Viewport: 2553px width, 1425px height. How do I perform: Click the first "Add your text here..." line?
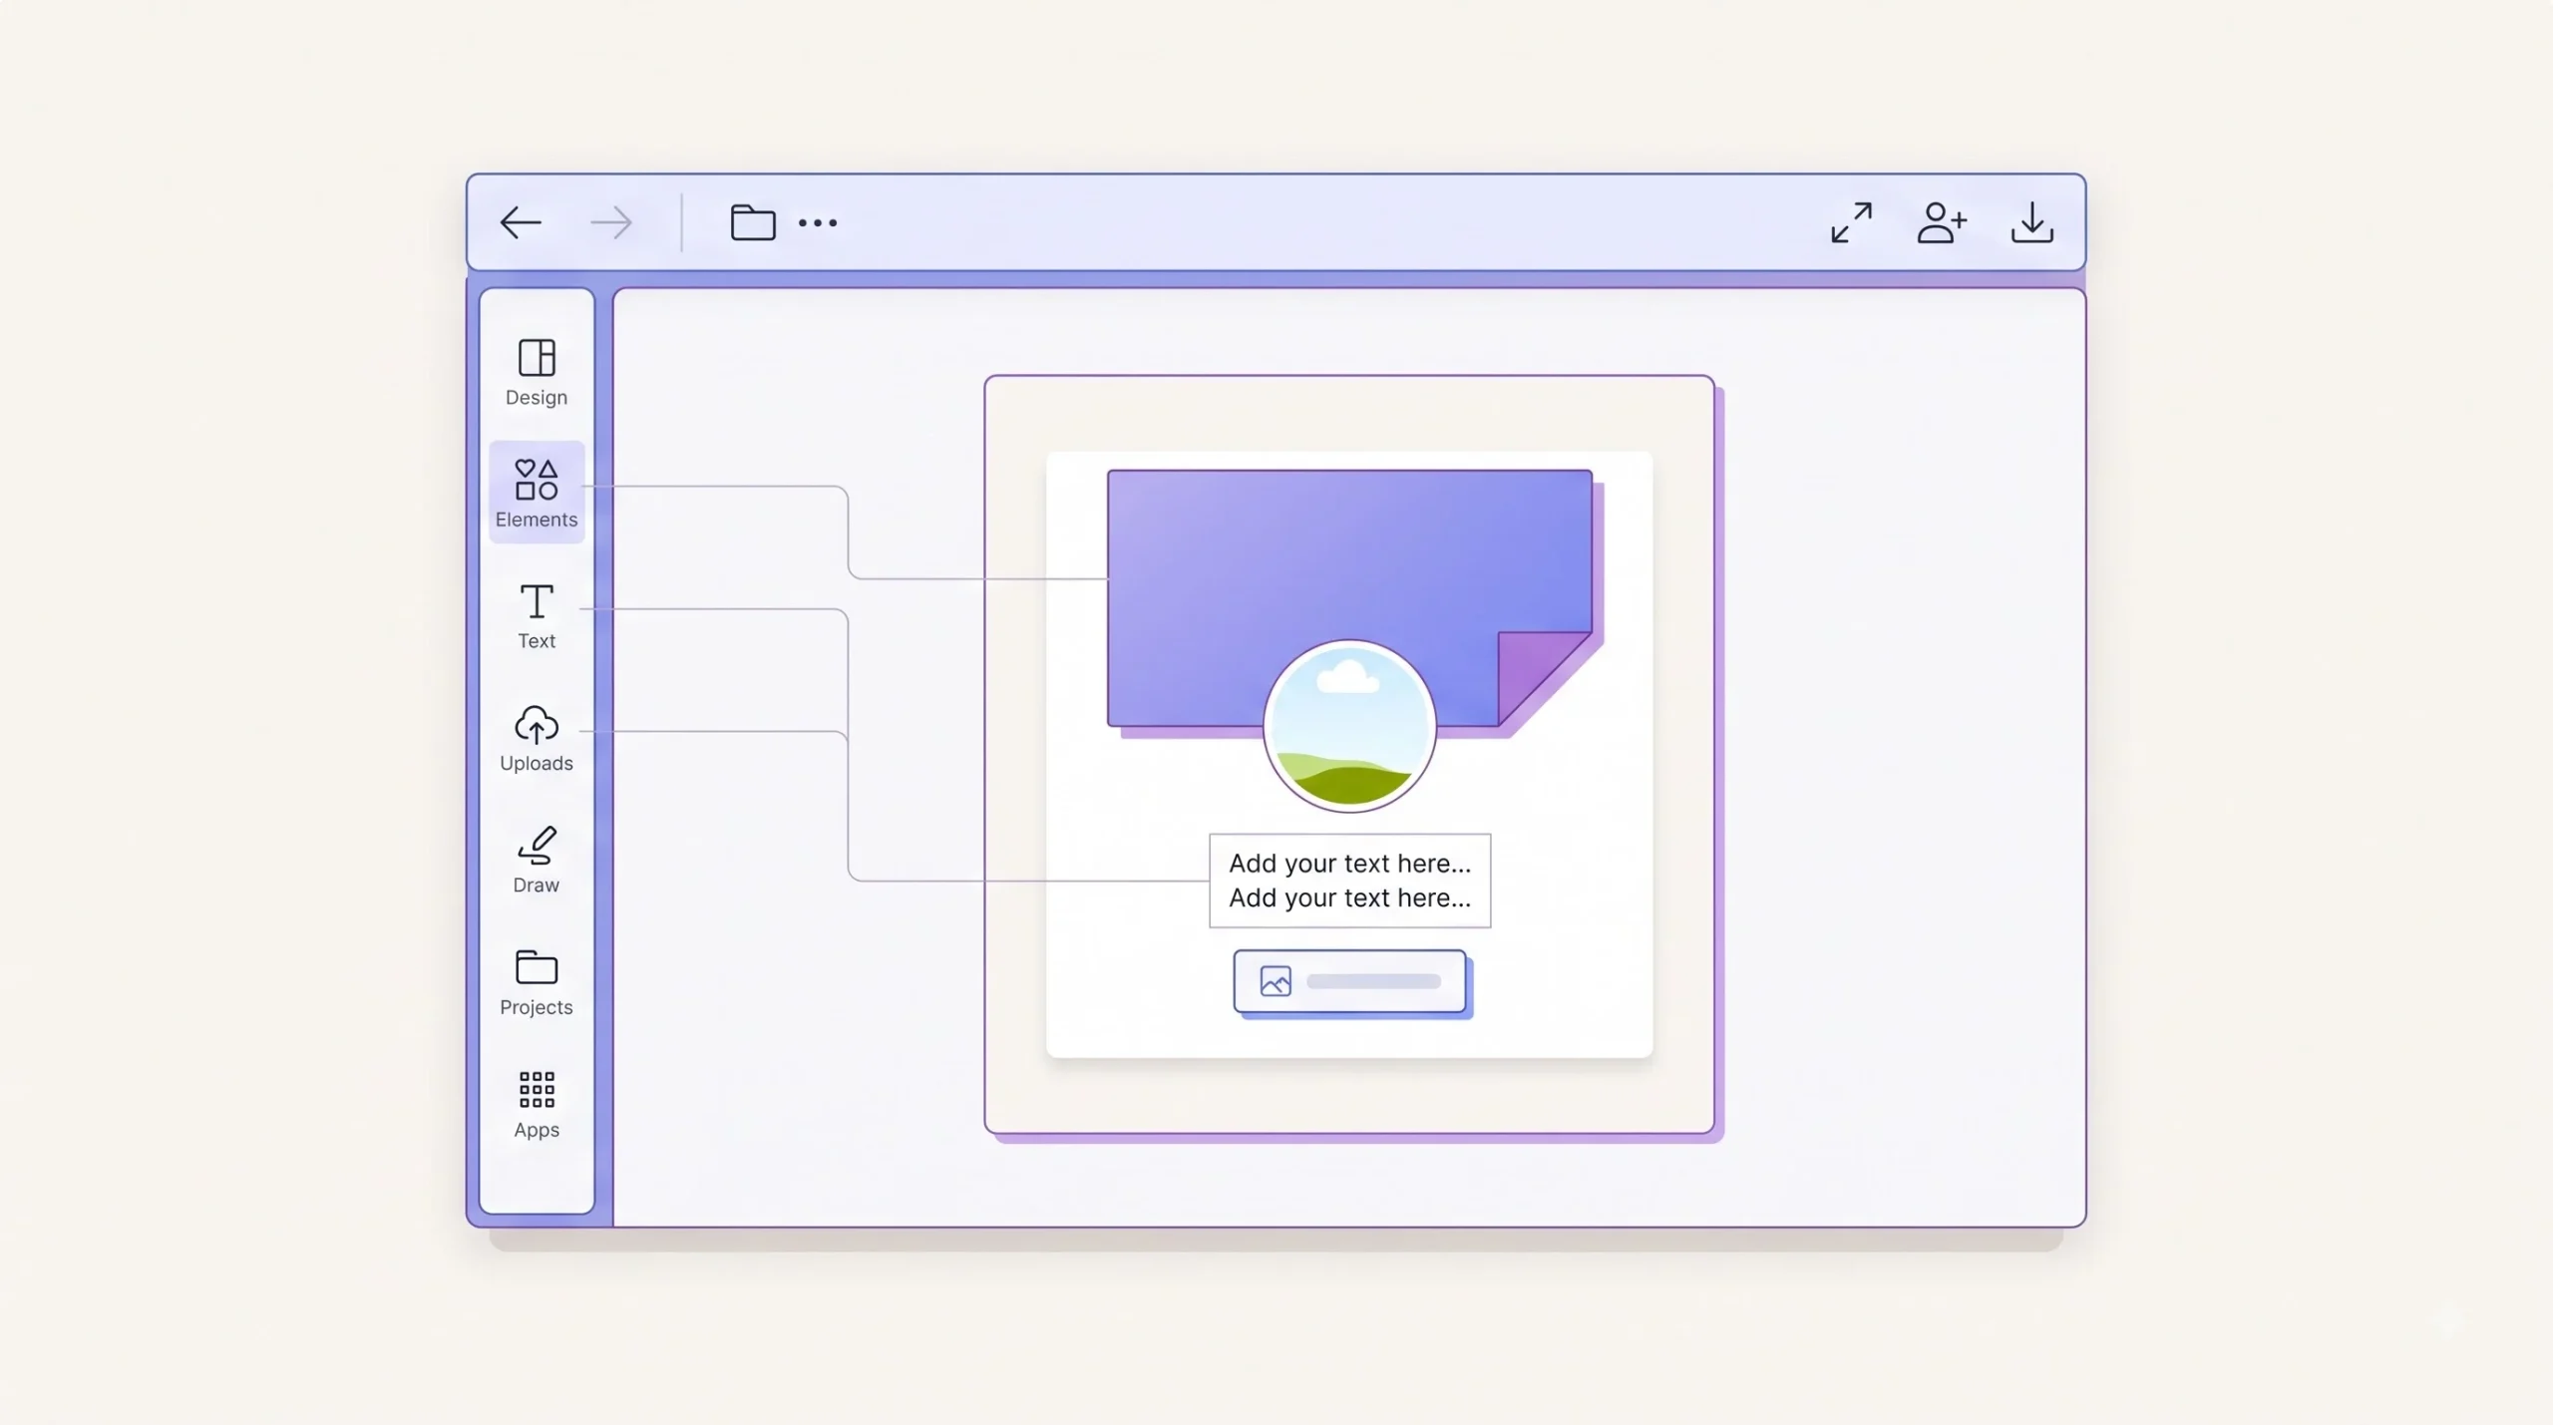coord(1349,864)
